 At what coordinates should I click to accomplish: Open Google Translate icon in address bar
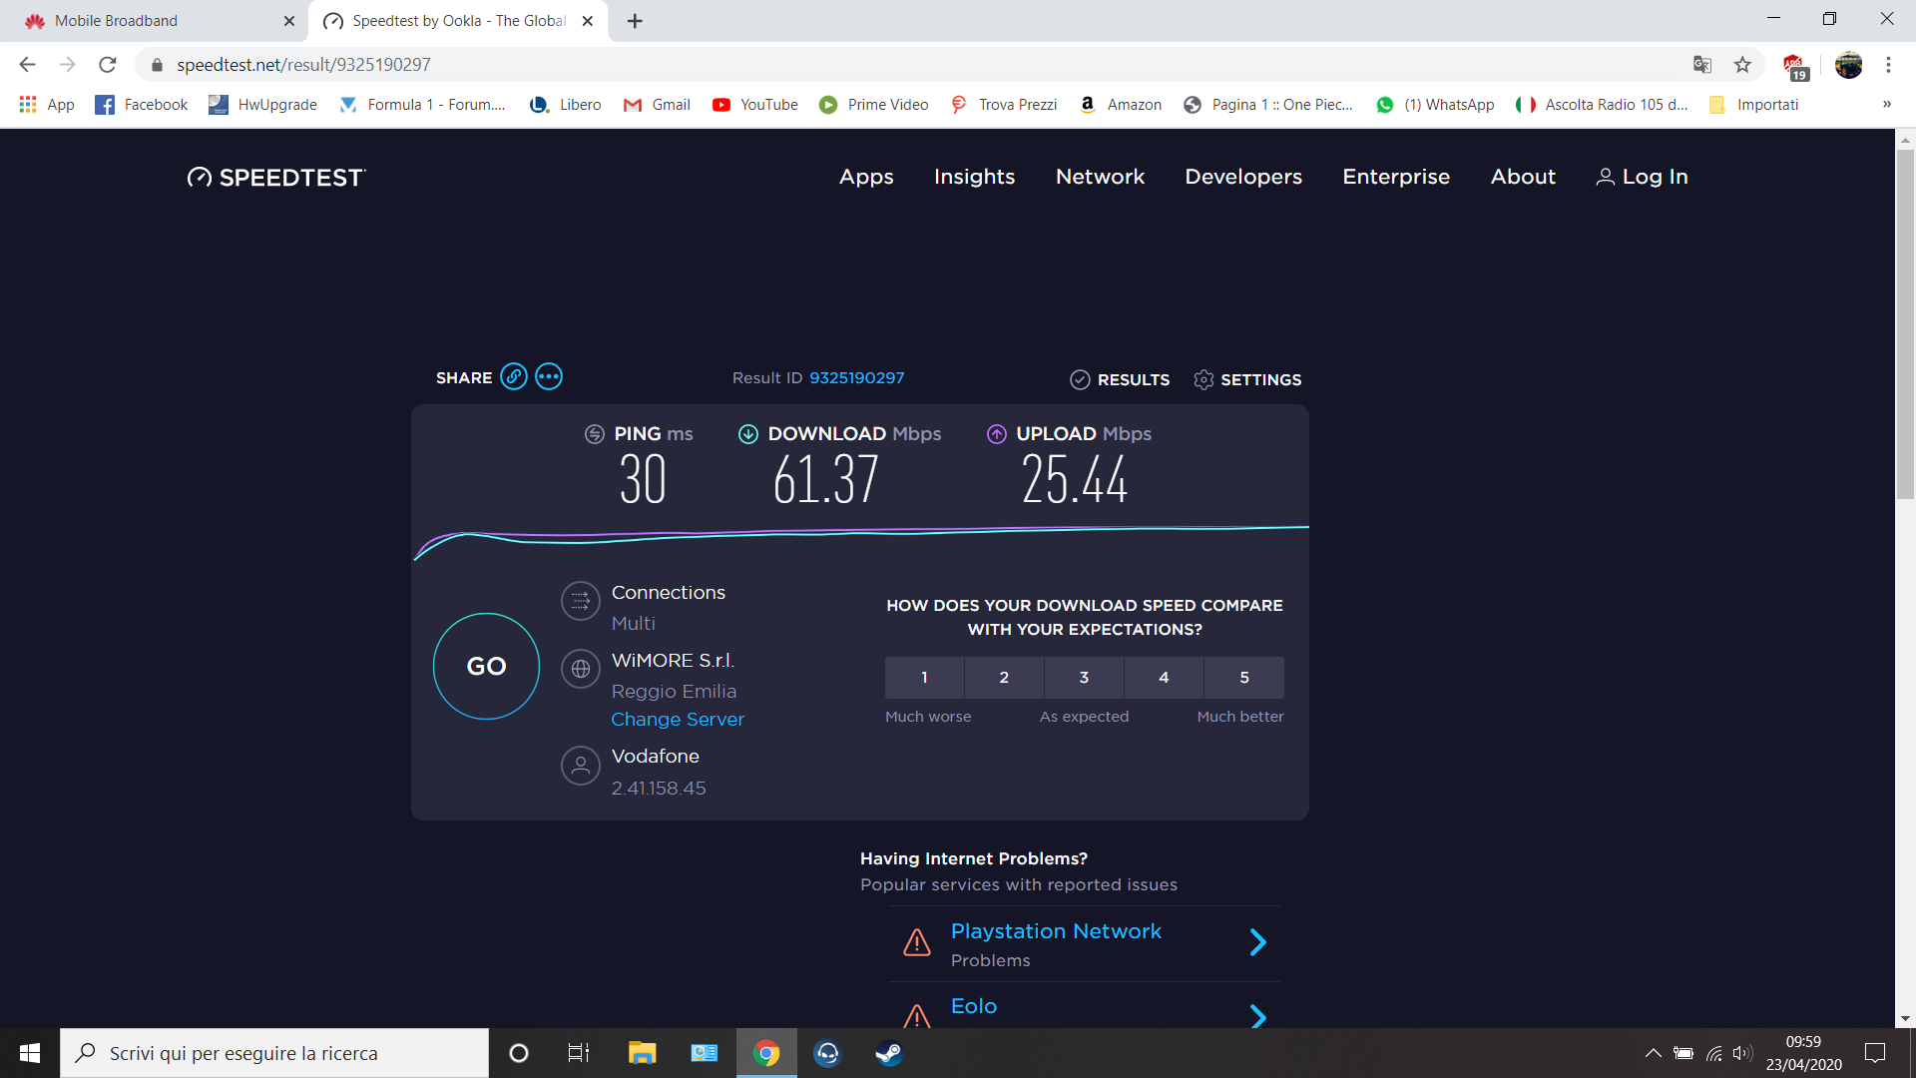tap(1702, 65)
